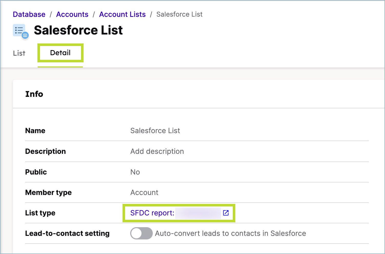Select the Detail tab

click(60, 53)
